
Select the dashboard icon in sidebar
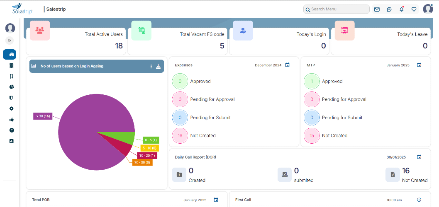tap(10, 55)
